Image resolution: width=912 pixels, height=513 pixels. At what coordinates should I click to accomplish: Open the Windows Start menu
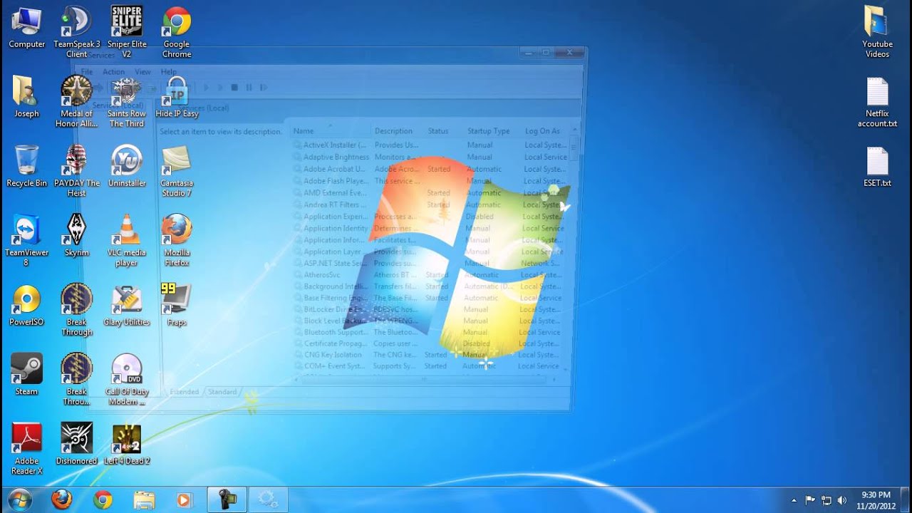[x=19, y=499]
